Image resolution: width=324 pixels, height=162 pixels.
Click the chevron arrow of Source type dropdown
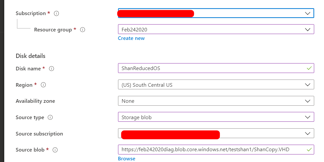(307, 117)
